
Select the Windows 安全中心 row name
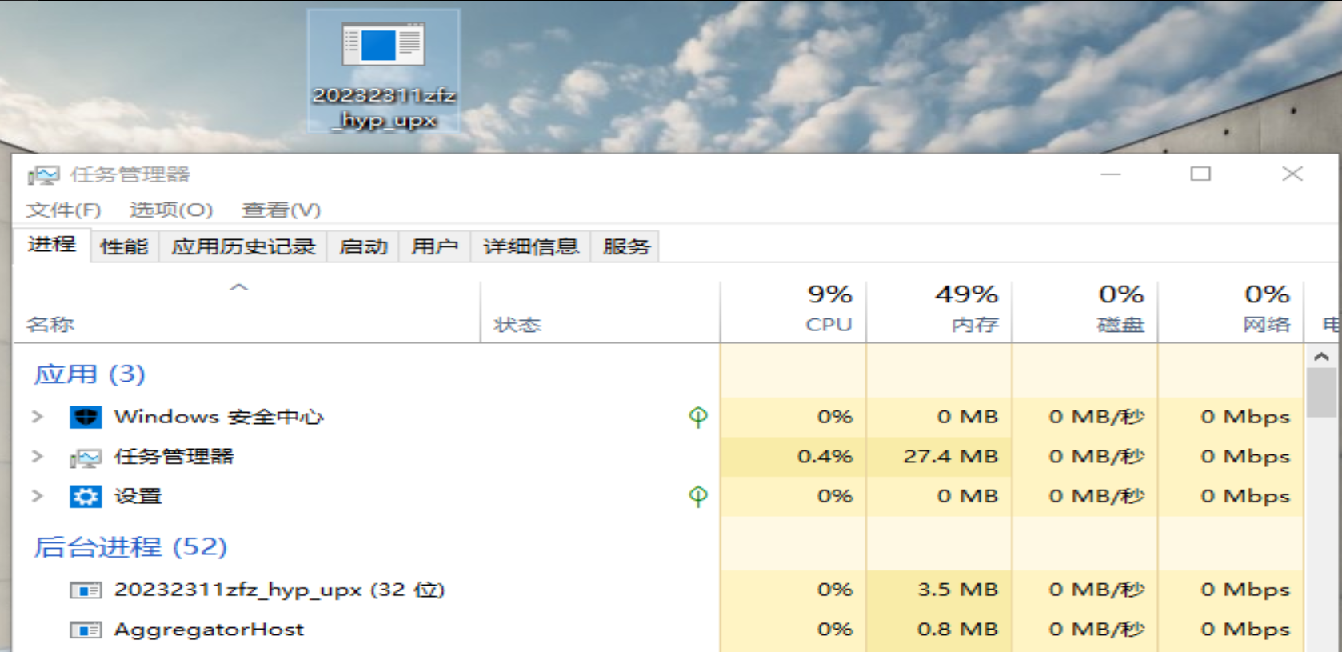[x=218, y=417]
